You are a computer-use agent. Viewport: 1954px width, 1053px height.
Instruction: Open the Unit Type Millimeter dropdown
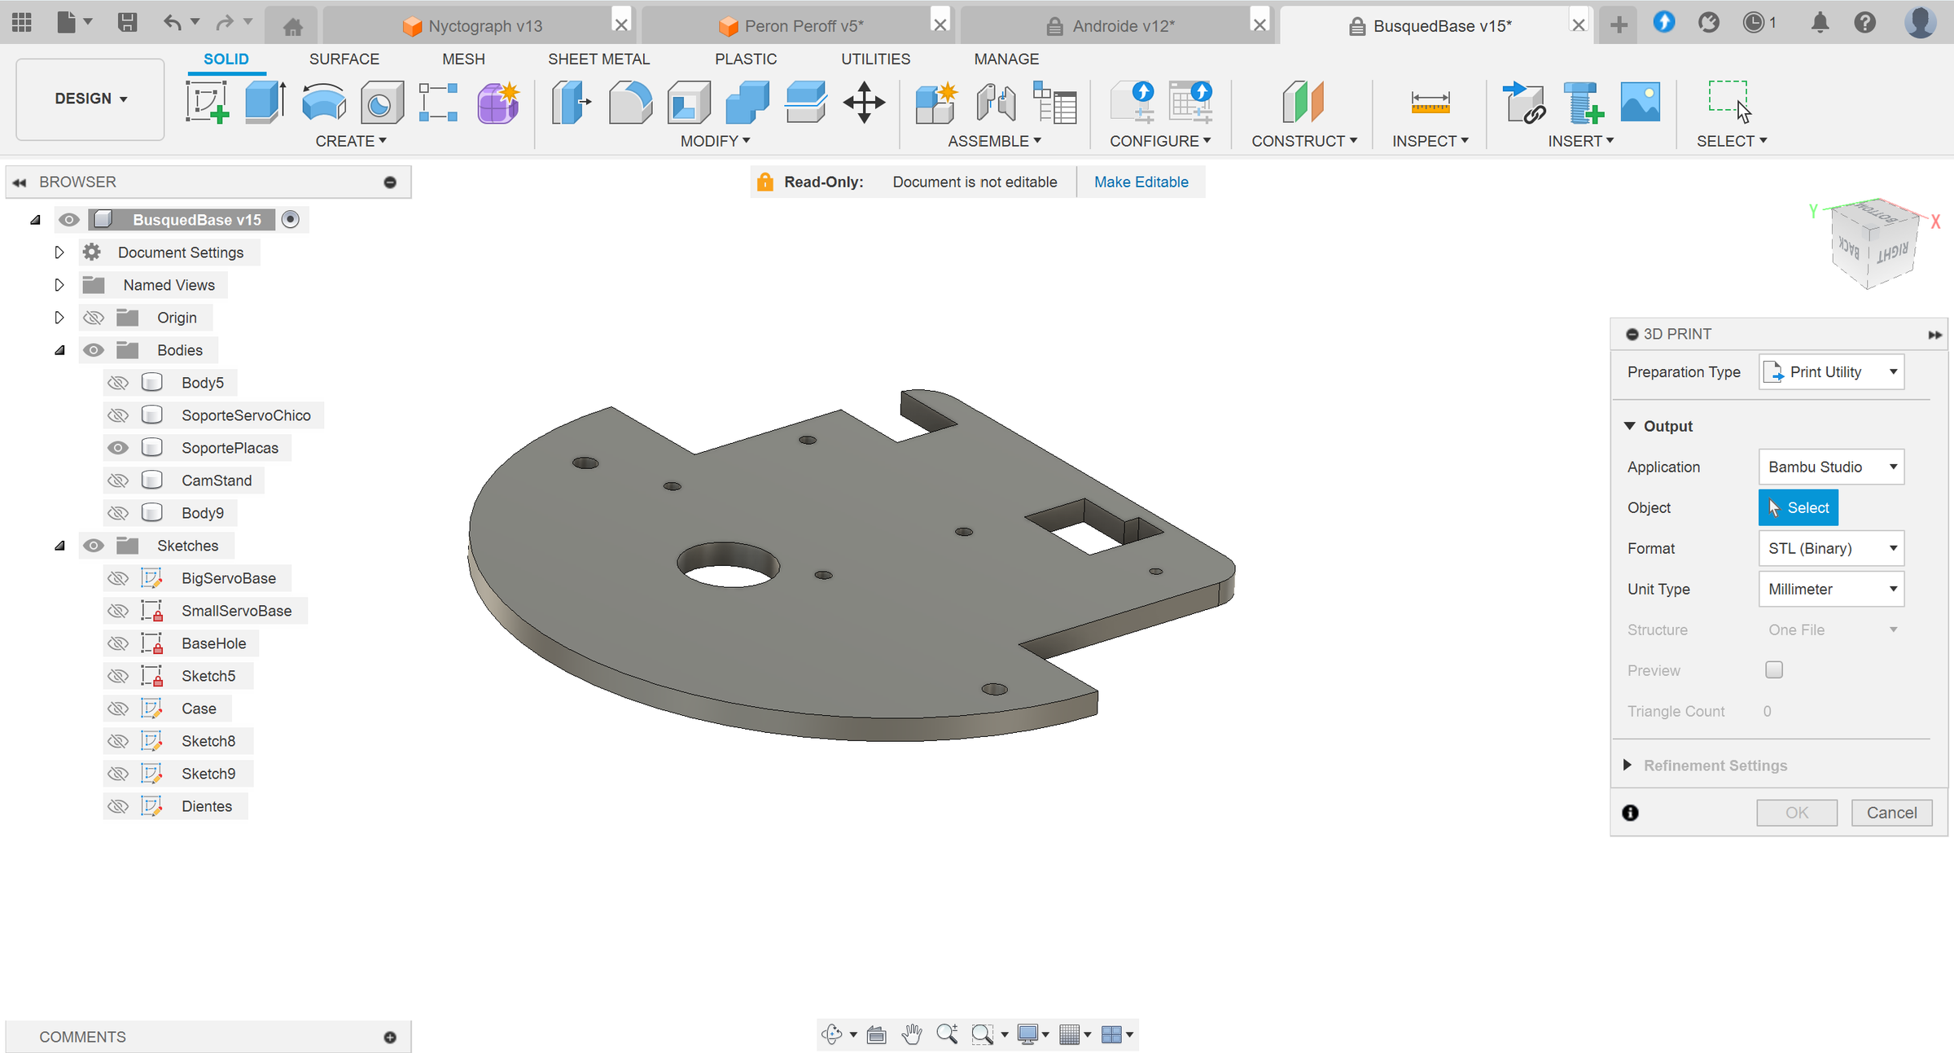click(1831, 589)
